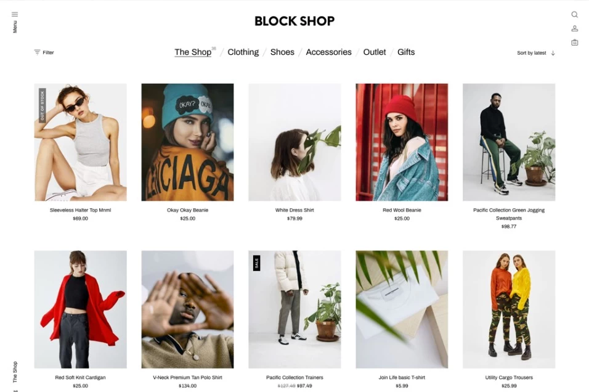The width and height of the screenshot is (589, 392).
Task: Open the Okay Okay Beanie product link
Action: pyautogui.click(x=187, y=210)
